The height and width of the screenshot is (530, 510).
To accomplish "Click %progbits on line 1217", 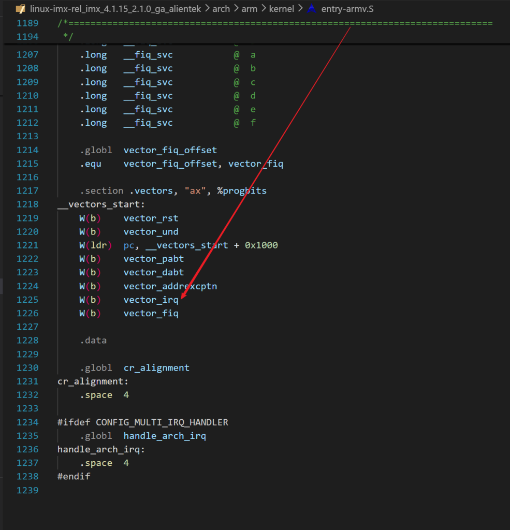I will pos(242,191).
